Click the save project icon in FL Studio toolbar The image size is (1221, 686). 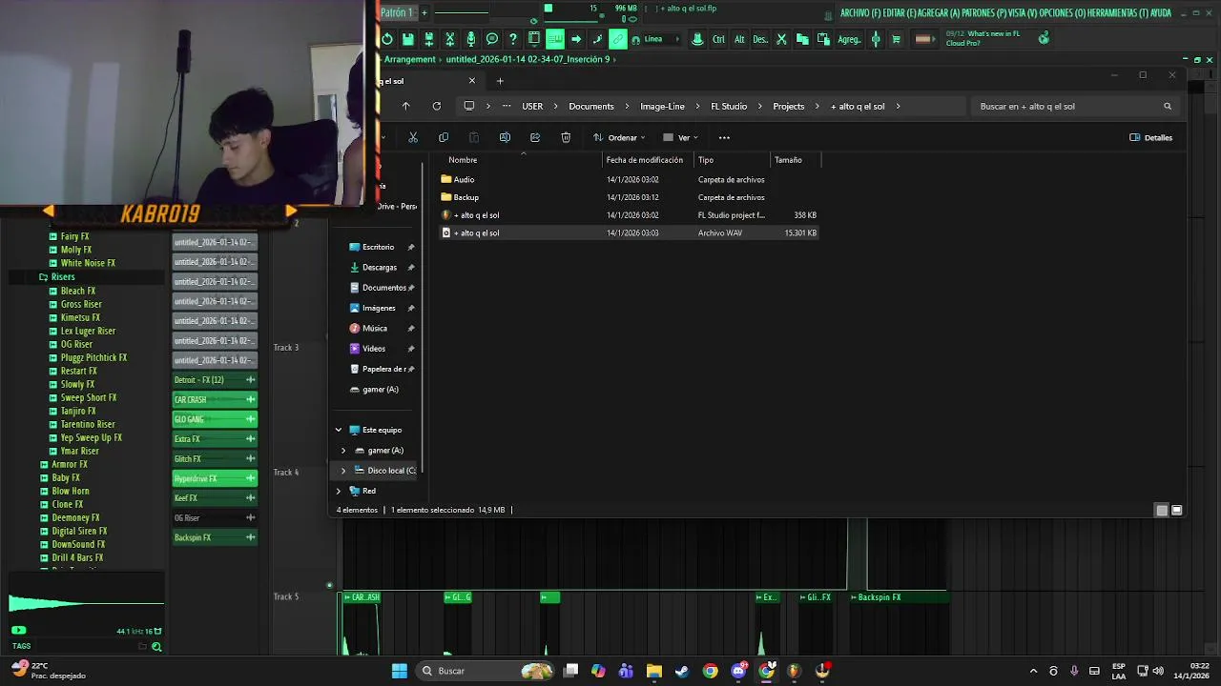(x=408, y=39)
